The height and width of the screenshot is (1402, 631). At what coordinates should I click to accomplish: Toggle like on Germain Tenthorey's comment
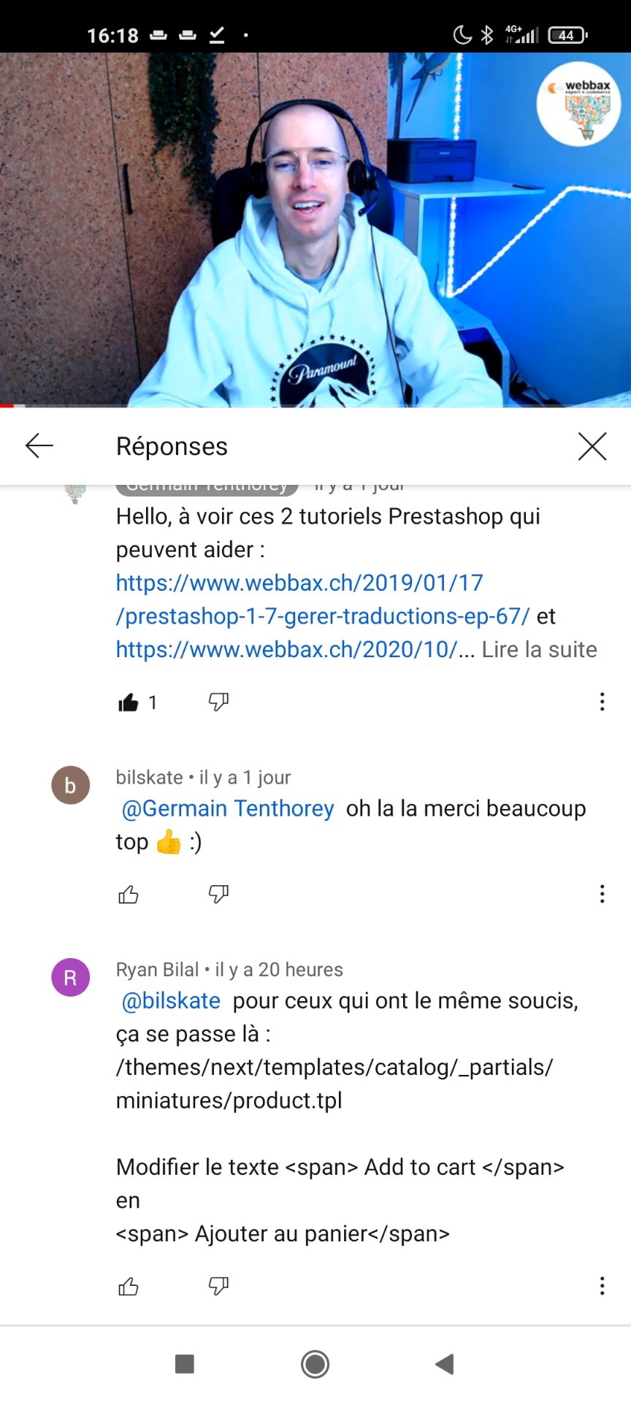pyautogui.click(x=129, y=702)
